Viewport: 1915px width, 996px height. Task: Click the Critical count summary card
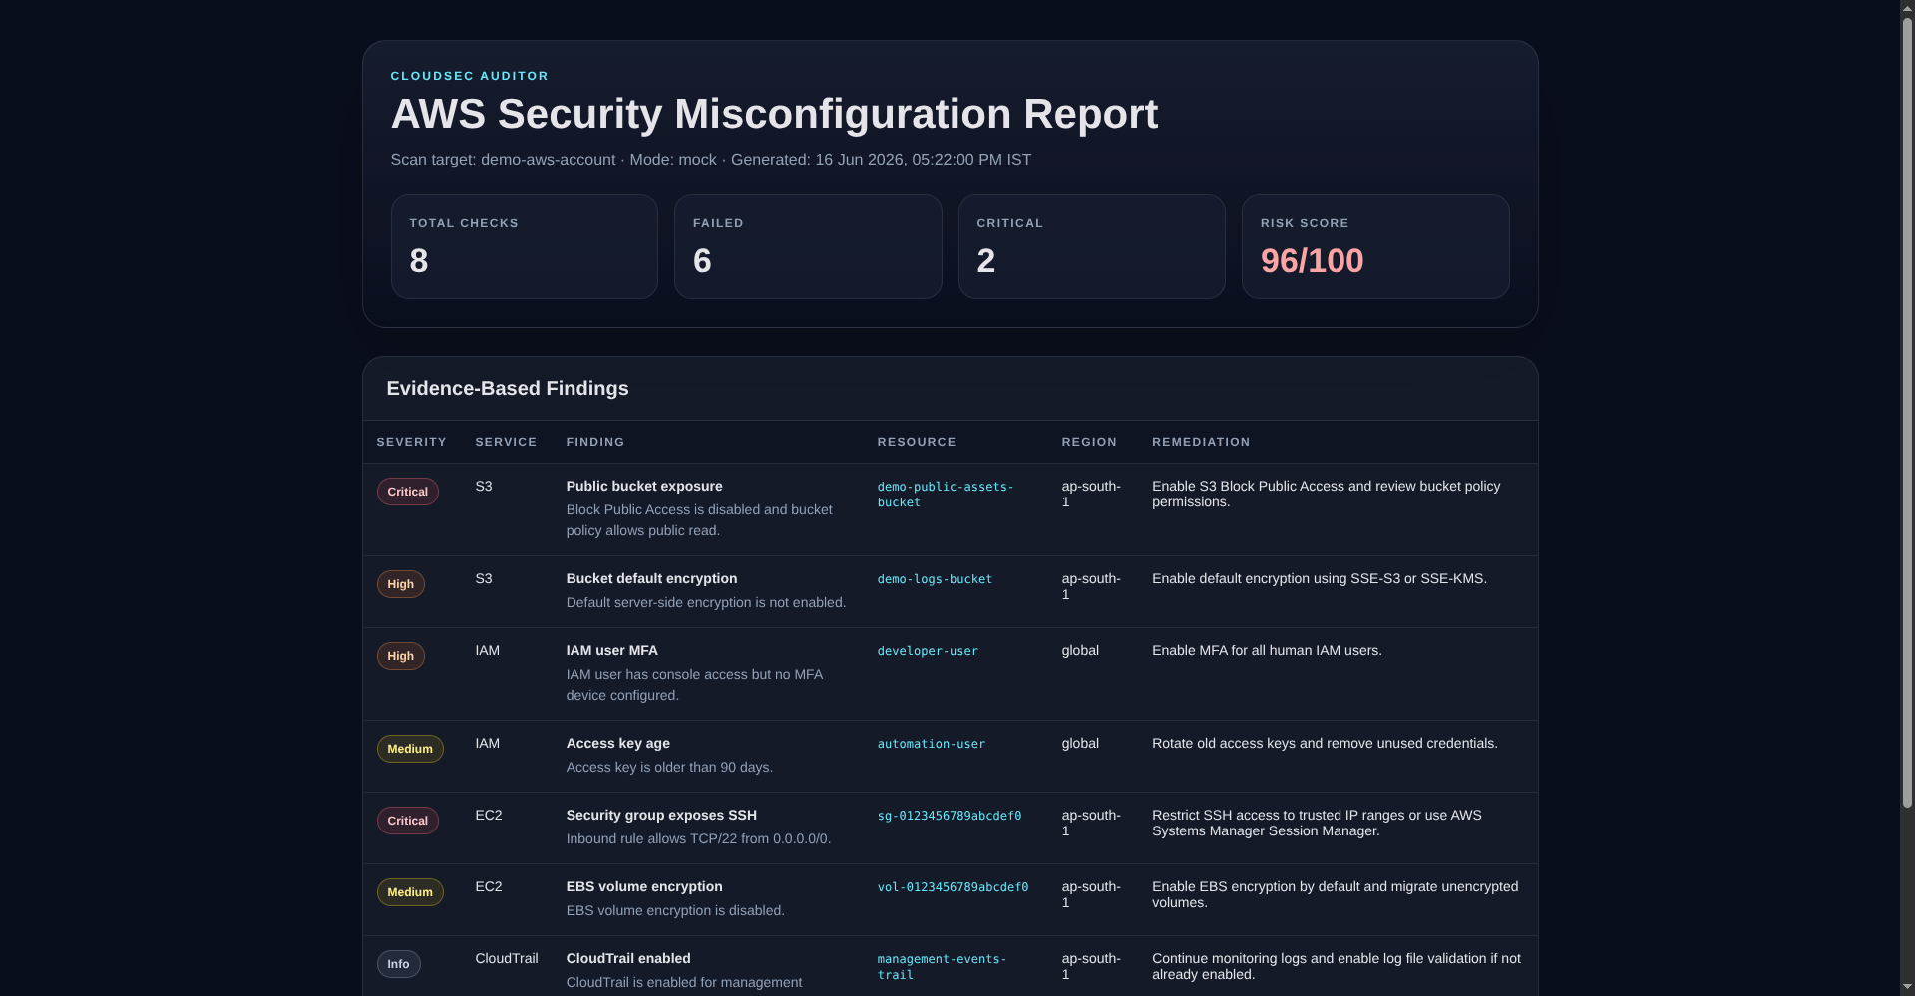[x=1092, y=247]
